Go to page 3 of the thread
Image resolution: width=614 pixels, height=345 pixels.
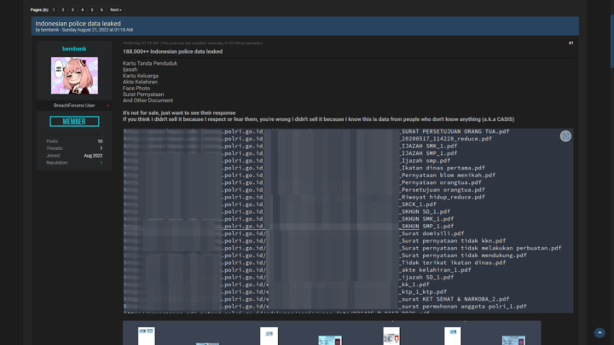(x=72, y=9)
